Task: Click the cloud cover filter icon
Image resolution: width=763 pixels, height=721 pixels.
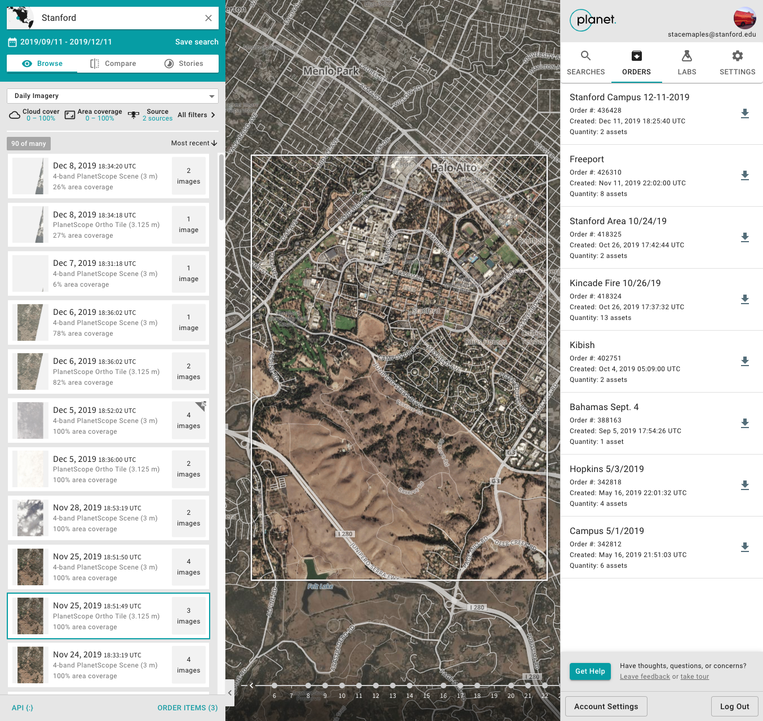Action: tap(15, 115)
